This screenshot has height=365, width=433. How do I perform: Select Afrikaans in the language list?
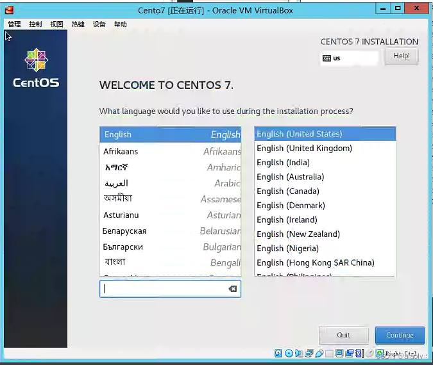click(171, 151)
